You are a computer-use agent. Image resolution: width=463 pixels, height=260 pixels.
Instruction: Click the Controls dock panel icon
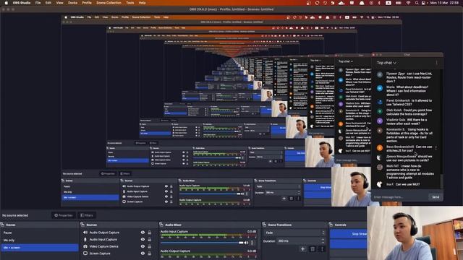pos(331,225)
